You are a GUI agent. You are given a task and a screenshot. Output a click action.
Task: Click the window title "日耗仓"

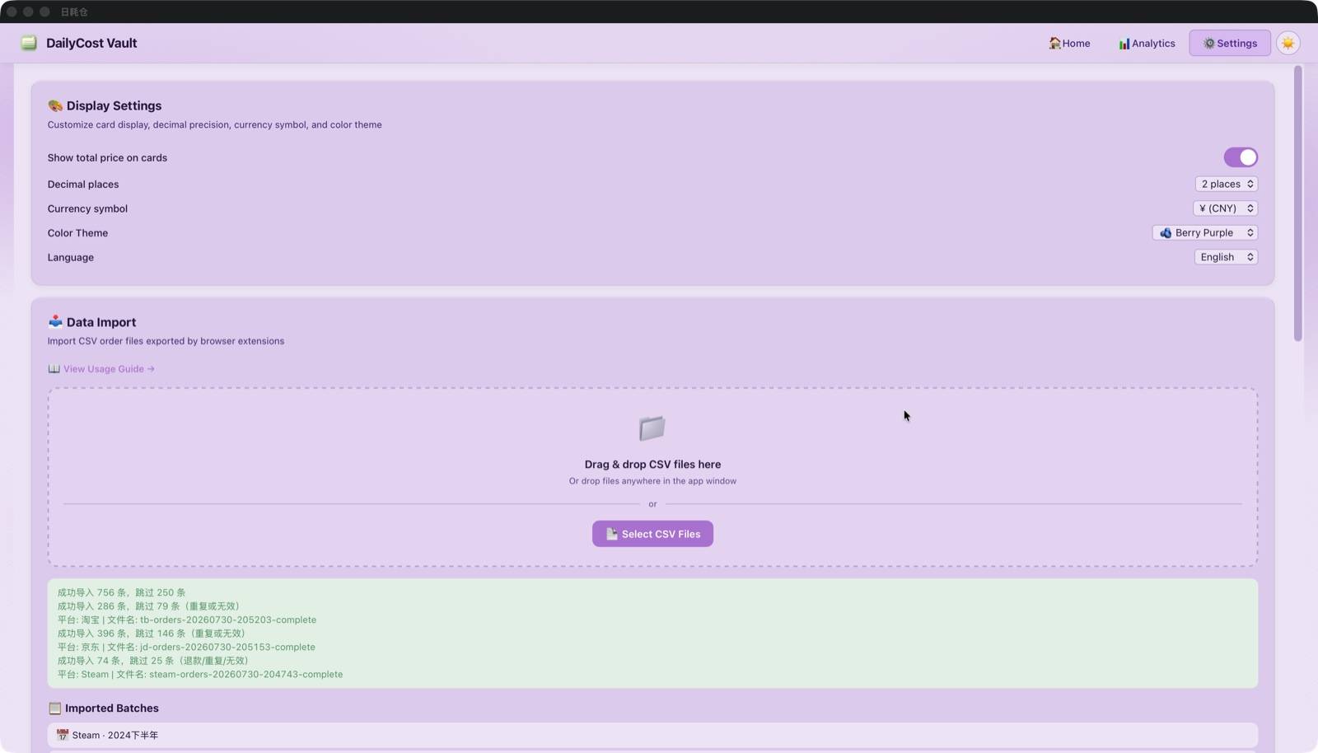point(74,12)
